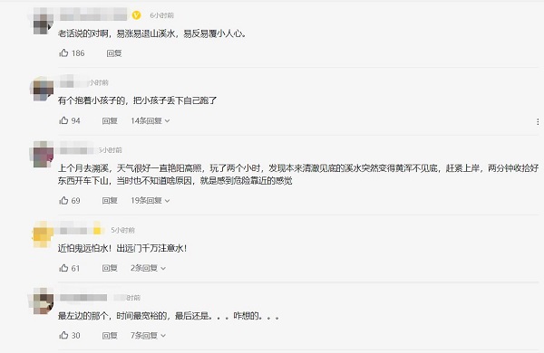
Task: Open avatar of the last commenter
Action: point(43,301)
